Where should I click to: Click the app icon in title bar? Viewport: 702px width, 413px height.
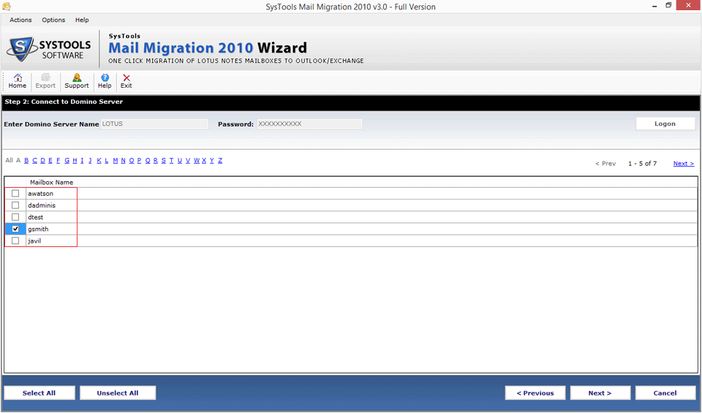coord(7,7)
